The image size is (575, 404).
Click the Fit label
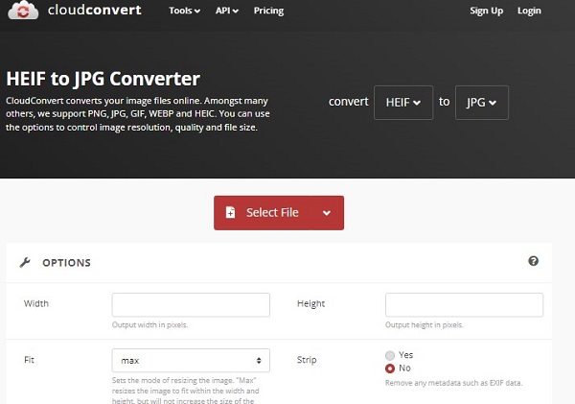pyautogui.click(x=29, y=360)
